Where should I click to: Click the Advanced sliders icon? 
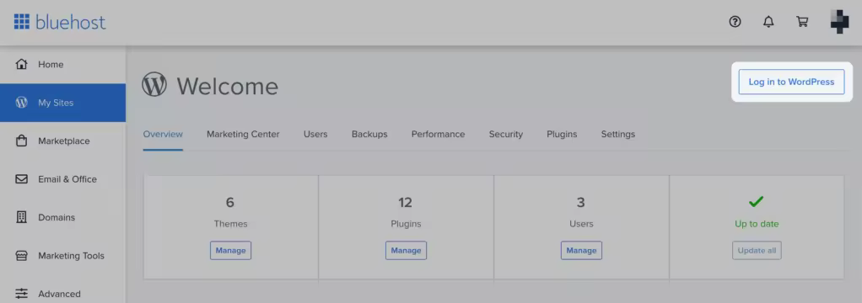(21, 294)
